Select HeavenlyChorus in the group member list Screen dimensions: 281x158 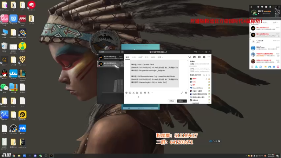click(197, 88)
